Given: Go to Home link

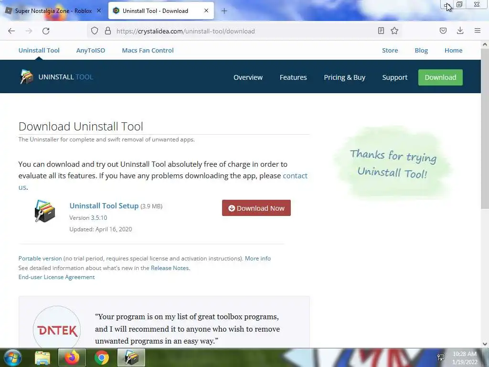Looking at the screenshot, I should click(454, 50).
